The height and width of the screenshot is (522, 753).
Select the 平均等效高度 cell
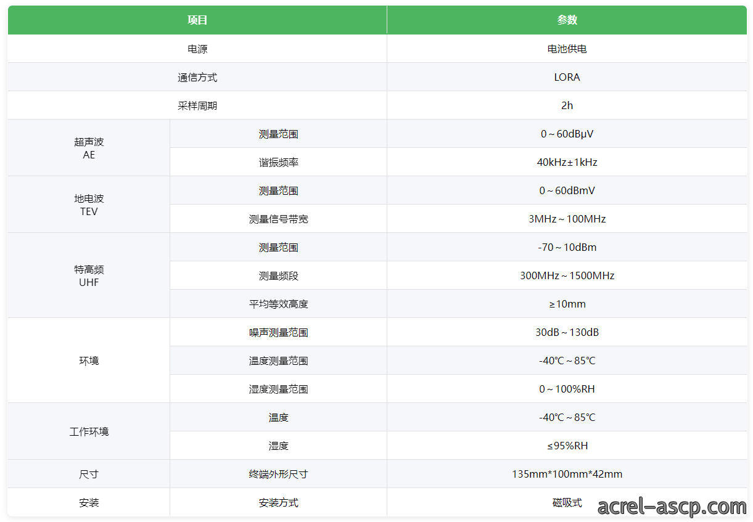click(x=278, y=304)
